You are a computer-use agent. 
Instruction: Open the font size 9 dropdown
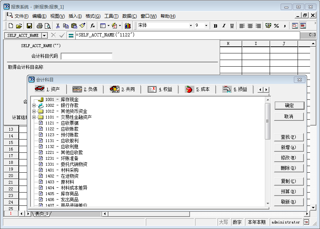click(x=206, y=25)
